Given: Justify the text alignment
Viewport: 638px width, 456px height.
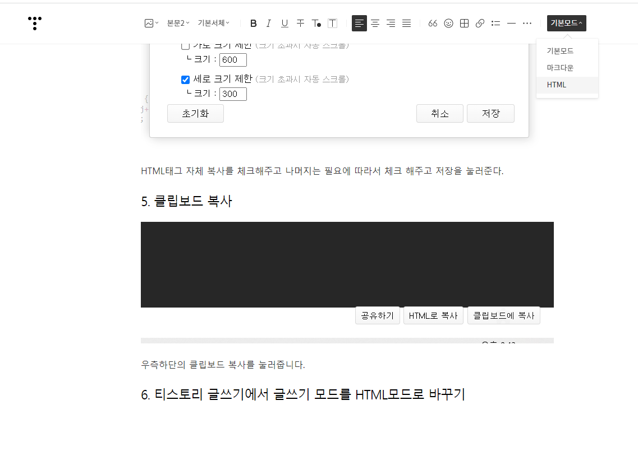Looking at the screenshot, I should [406, 23].
